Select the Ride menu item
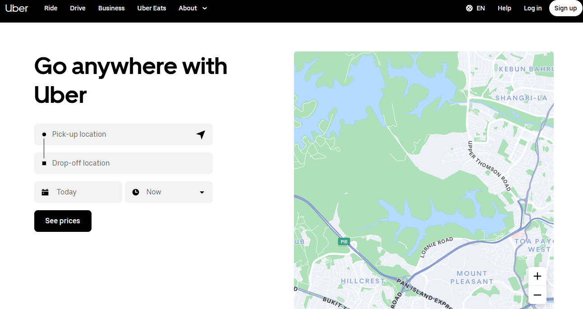This screenshot has height=309, width=583. 50,8
